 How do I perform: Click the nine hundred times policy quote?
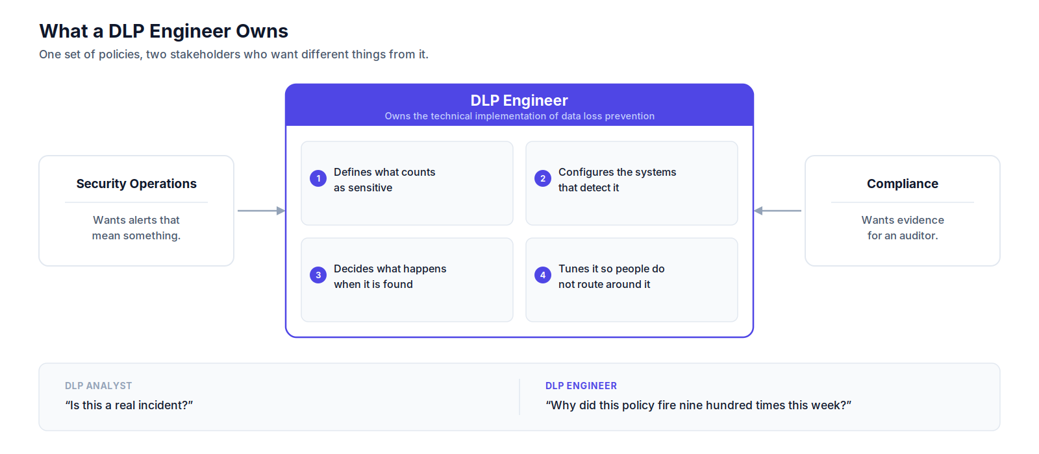699,405
